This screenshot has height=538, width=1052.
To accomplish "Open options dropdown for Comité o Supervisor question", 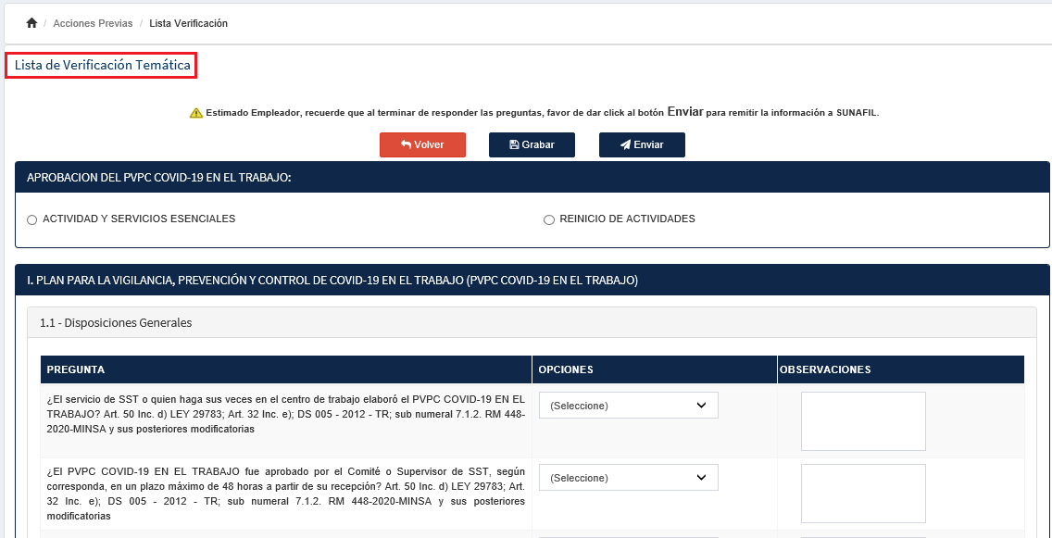I will (x=629, y=478).
